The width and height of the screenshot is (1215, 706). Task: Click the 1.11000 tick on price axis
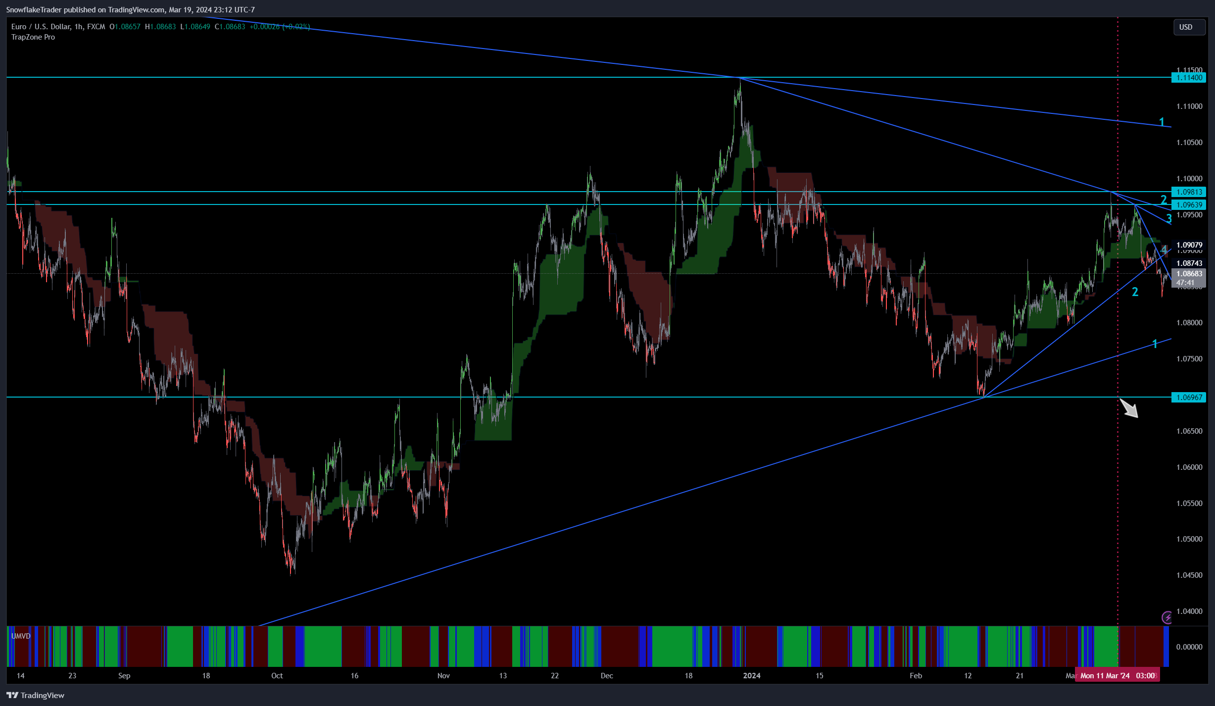[1189, 106]
